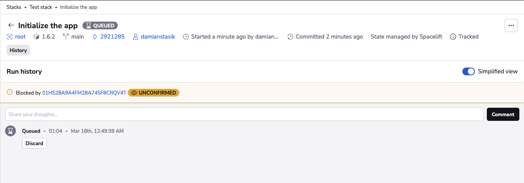Open Test stack breadcrumb link

[41, 7]
